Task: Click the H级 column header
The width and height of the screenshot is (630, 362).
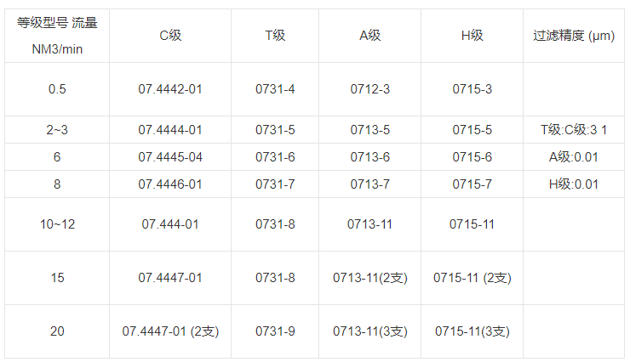Action: pos(472,36)
